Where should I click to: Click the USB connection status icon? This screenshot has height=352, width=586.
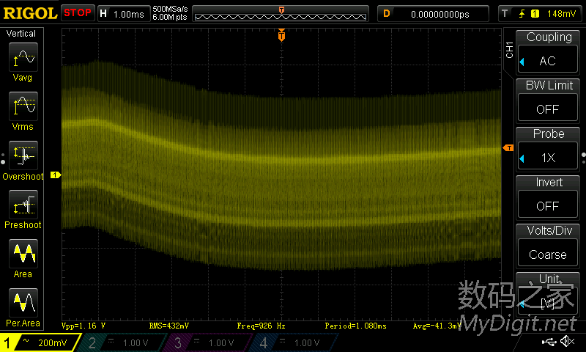(549, 341)
